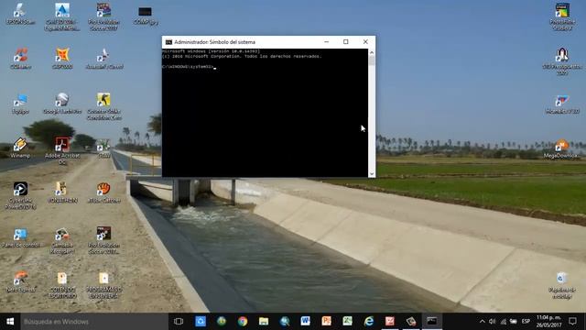Click the 'Administrador: Símbolo del sistema' title text
Image resolution: width=586 pixels, height=330 pixels.
[215, 42]
